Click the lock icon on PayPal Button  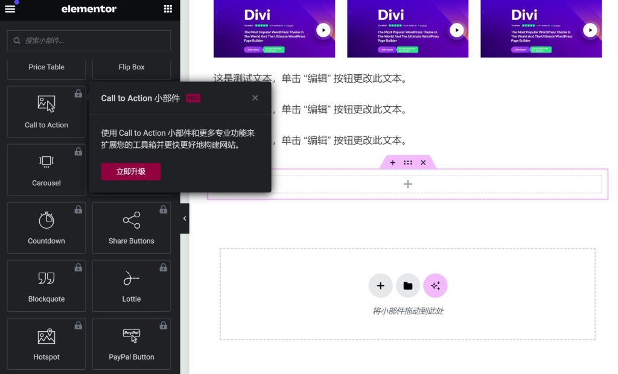(163, 325)
